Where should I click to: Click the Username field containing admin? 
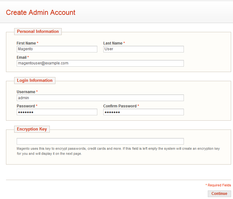pos(100,98)
